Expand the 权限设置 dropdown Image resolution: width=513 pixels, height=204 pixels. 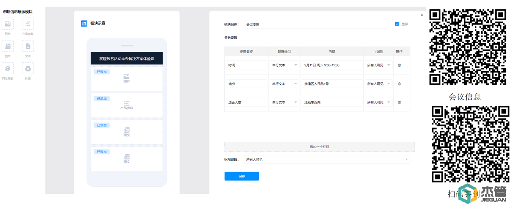[327, 160]
